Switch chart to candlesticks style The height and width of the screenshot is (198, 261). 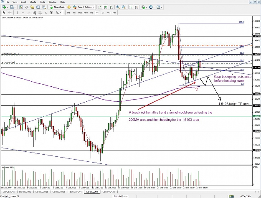tap(106, 7)
